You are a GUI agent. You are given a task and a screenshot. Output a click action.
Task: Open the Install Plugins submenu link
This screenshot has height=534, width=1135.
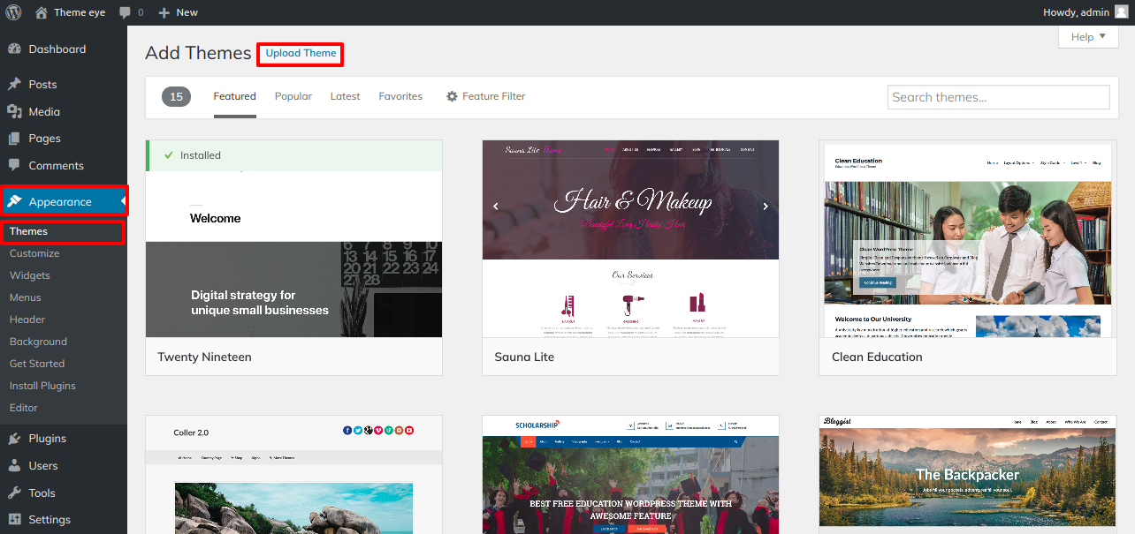(42, 386)
